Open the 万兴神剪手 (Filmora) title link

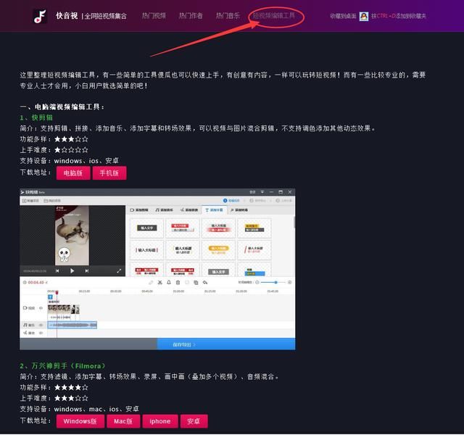coord(62,365)
